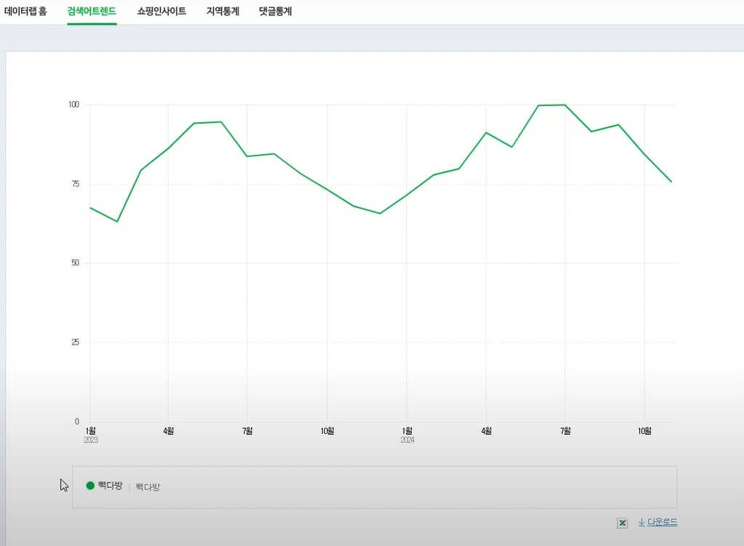This screenshot has width=744, height=546.
Task: Go to the 댓글통계 tab
Action: 275,11
